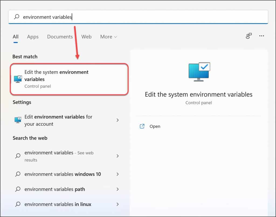Expand the environment variables in linux suggestion
Viewport: 276px width, 217px height.
click(118, 204)
